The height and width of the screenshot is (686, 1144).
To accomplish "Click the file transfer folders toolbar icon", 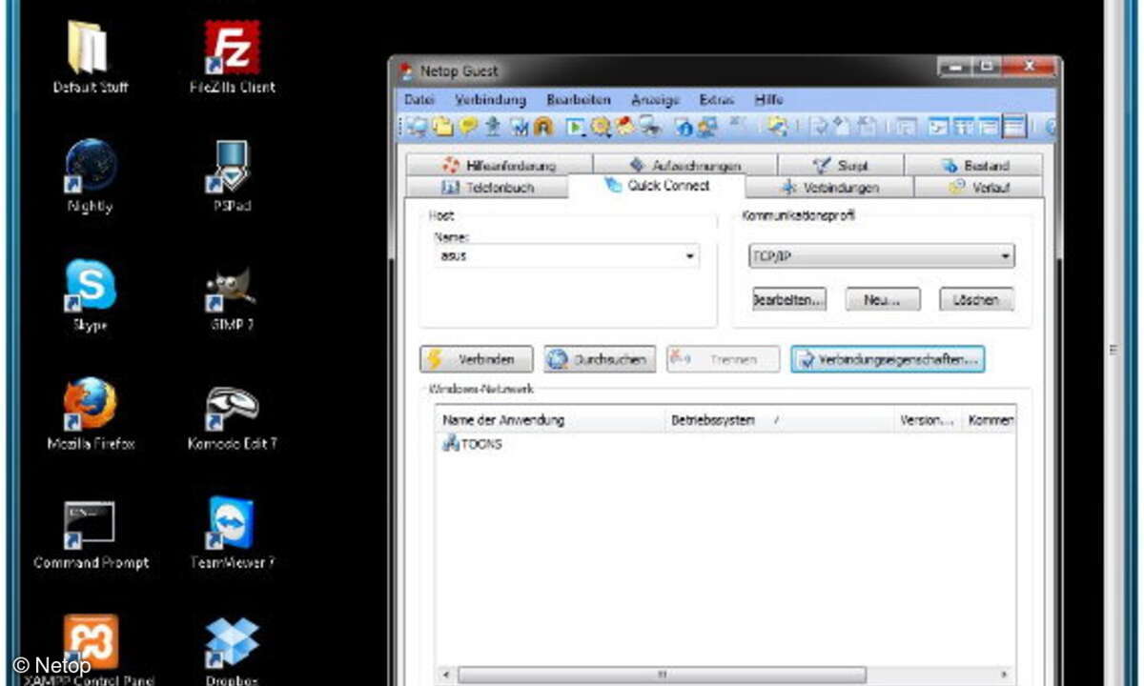I will [x=443, y=127].
